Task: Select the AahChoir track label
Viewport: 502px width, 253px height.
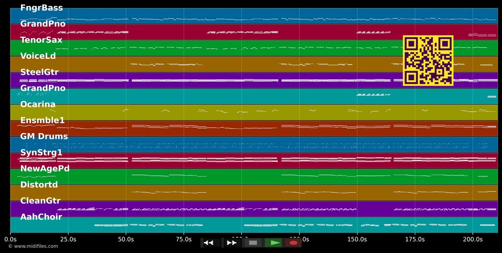Action: point(41,217)
